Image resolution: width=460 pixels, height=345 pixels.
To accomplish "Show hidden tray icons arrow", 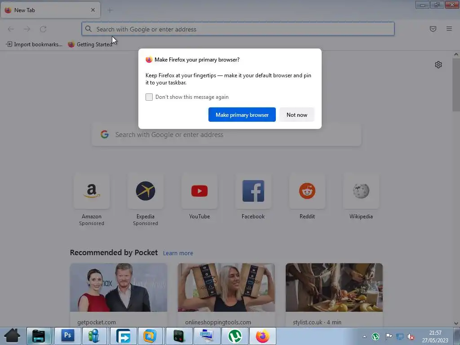I will 364,336.
